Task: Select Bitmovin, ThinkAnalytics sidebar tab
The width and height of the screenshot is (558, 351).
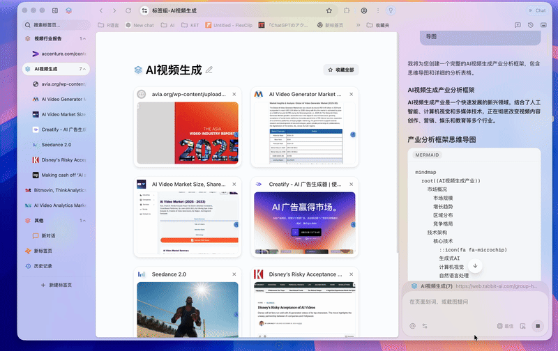Action: tap(56, 190)
